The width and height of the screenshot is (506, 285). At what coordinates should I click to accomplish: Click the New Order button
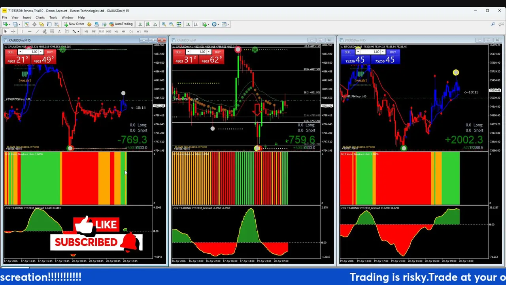point(74,24)
